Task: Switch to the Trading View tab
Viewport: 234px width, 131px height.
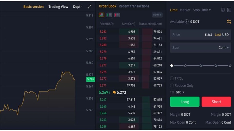Action: tap(58, 7)
